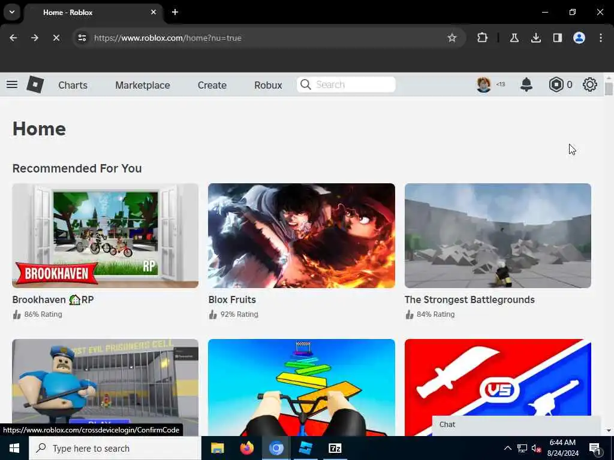Click the 86% Rating text
614x460 pixels.
[43, 314]
